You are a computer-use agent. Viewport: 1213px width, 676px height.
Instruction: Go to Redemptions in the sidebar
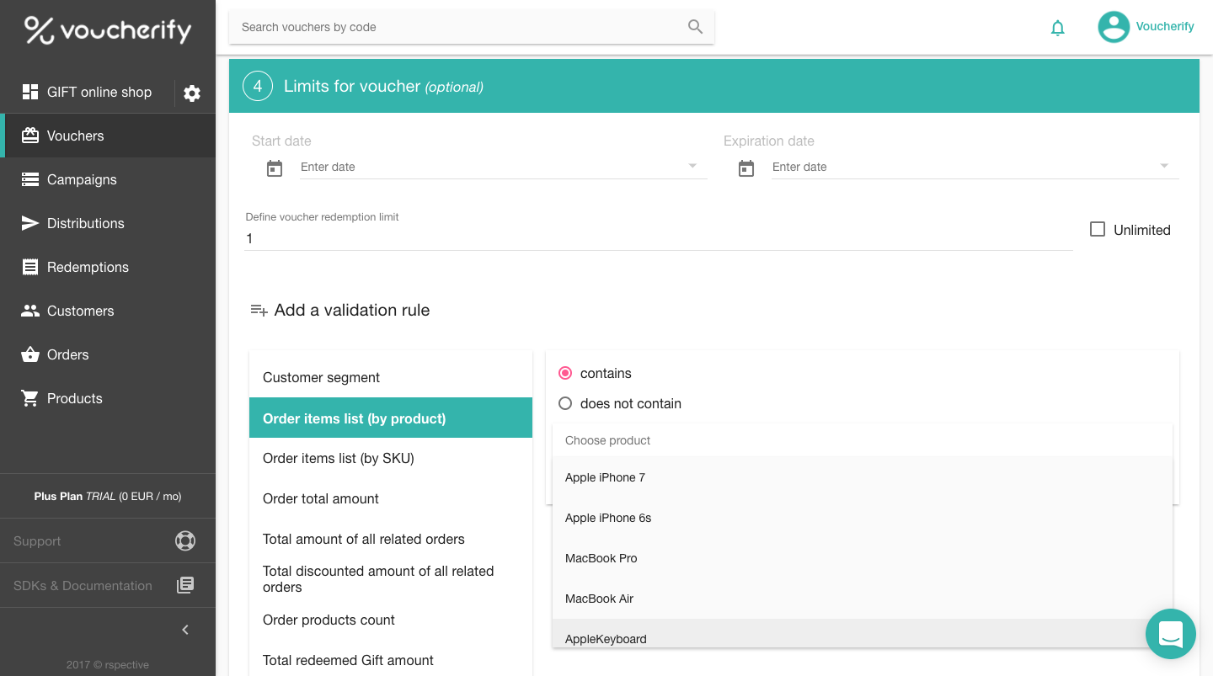[88, 267]
